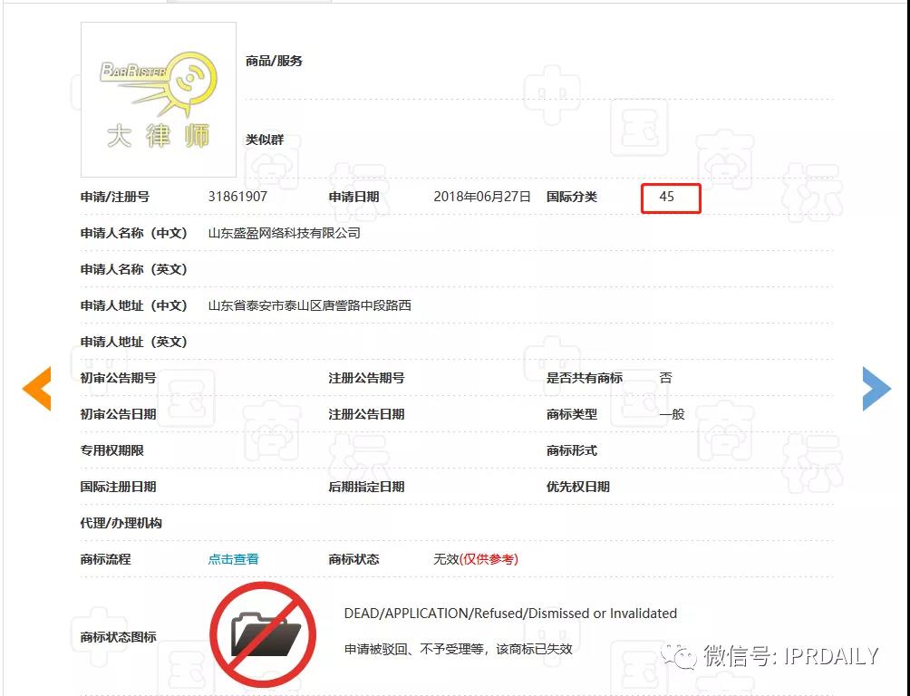Go to previous trademark with orange arrow
The width and height of the screenshot is (910, 696).
point(36,389)
